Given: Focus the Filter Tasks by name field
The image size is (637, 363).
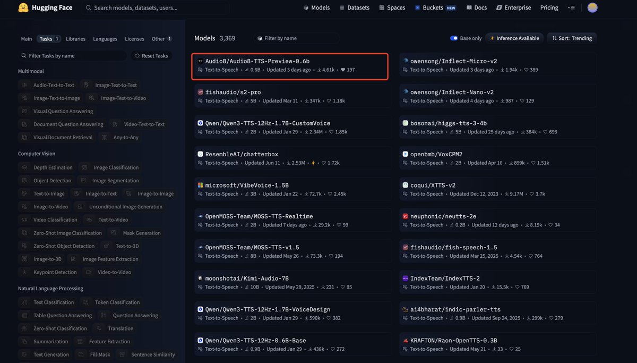Looking at the screenshot, I should point(72,56).
